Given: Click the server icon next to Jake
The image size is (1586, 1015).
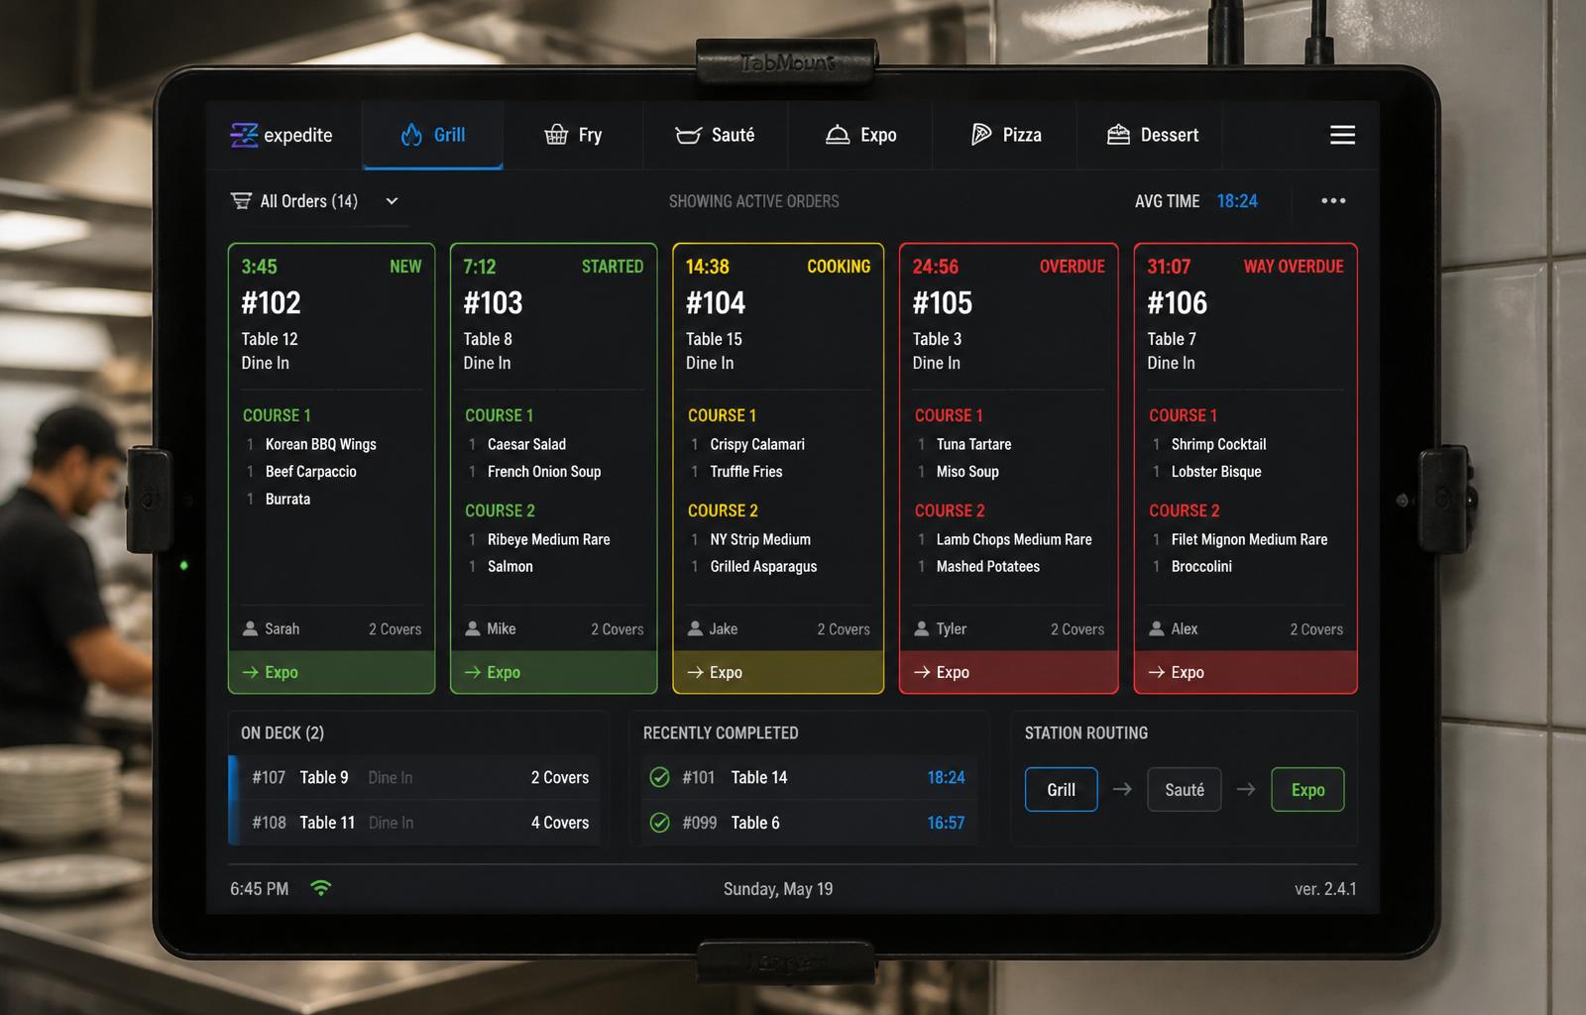Looking at the screenshot, I should click(x=695, y=628).
